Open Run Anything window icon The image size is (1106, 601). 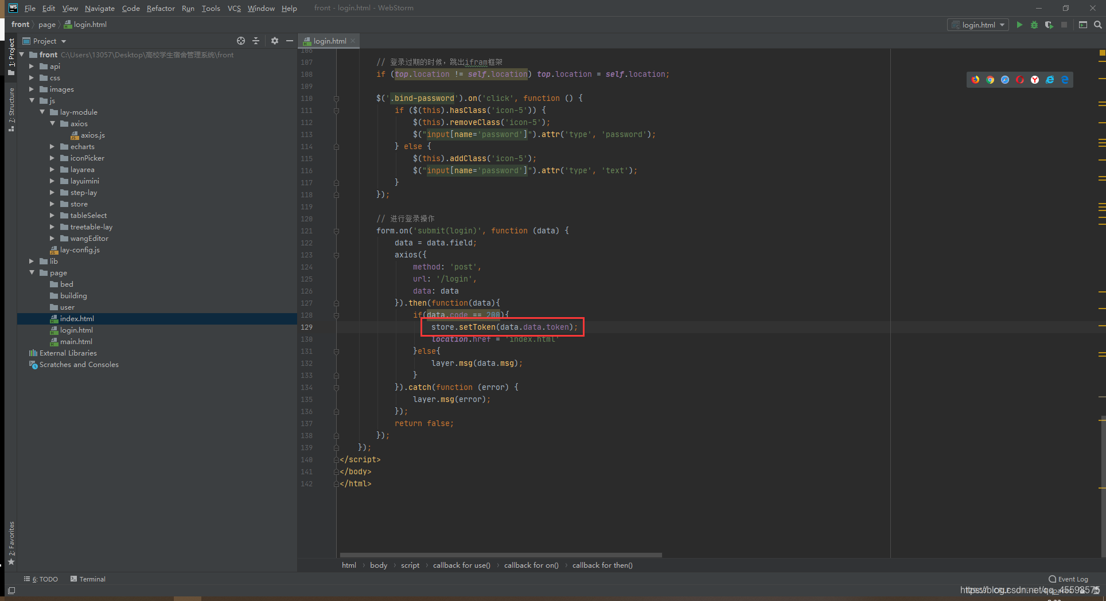pos(1083,25)
